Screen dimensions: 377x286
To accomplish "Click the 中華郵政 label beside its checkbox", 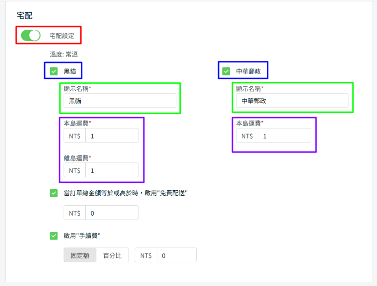I will click(x=248, y=71).
